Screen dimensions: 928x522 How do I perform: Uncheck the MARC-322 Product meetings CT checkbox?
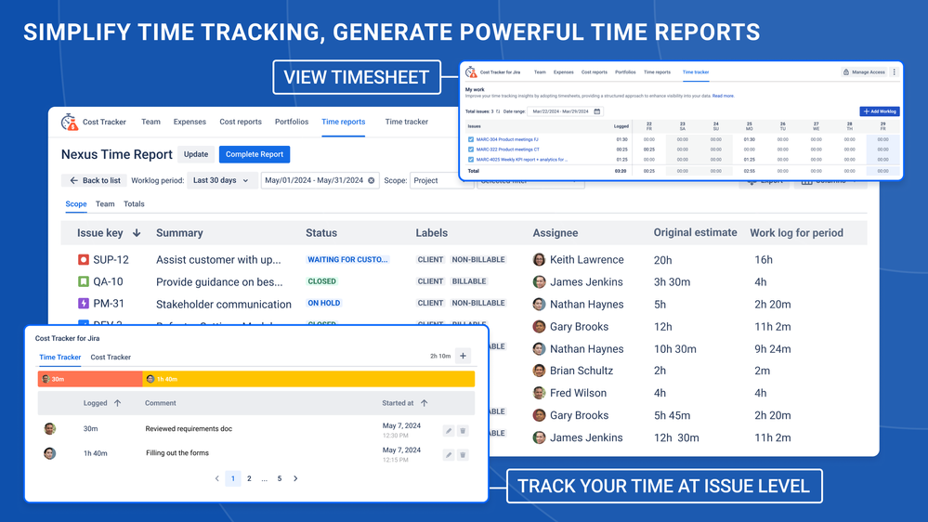[471, 150]
